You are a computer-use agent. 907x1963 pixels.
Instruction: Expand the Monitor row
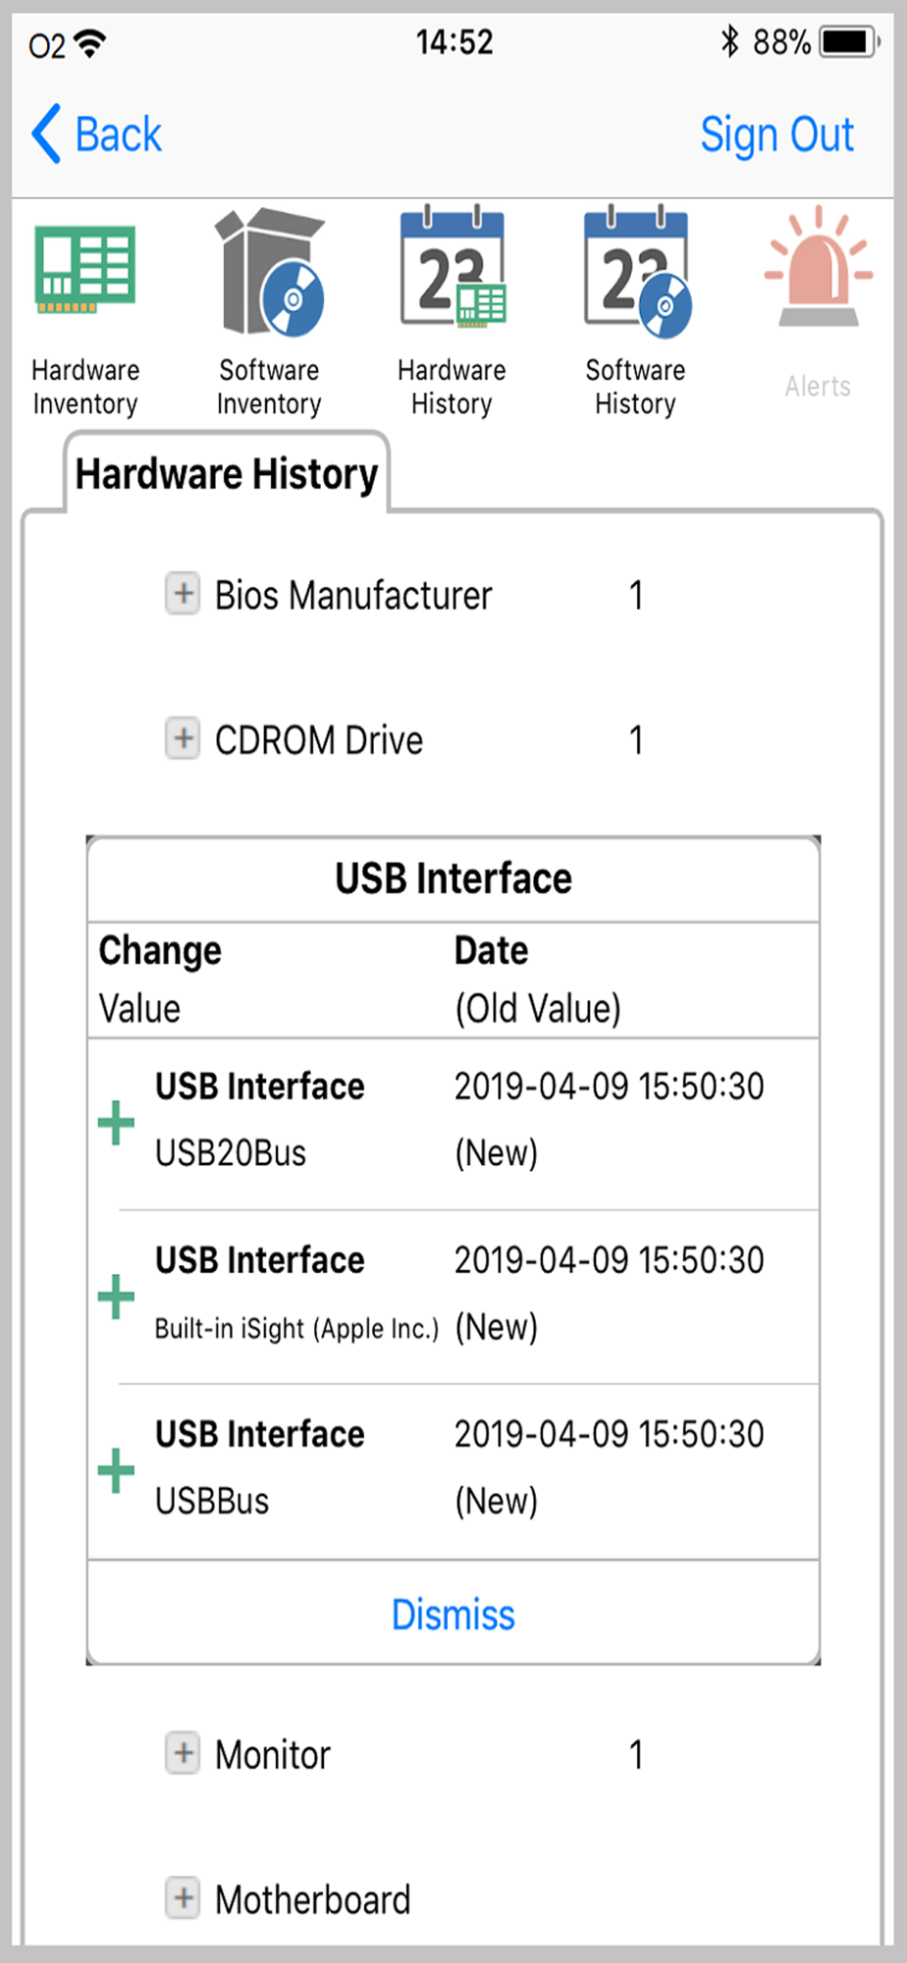(183, 1753)
